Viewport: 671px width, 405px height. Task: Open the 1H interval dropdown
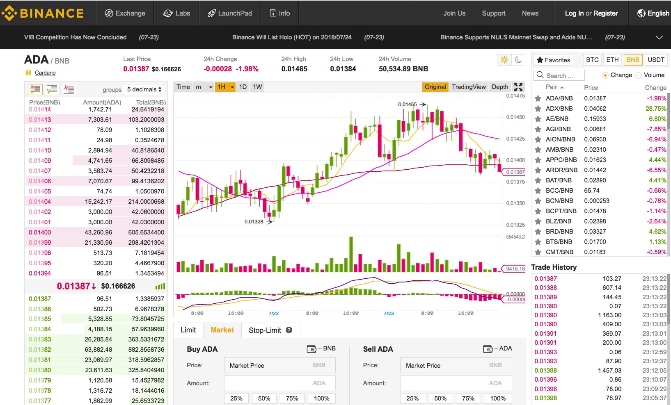point(226,87)
